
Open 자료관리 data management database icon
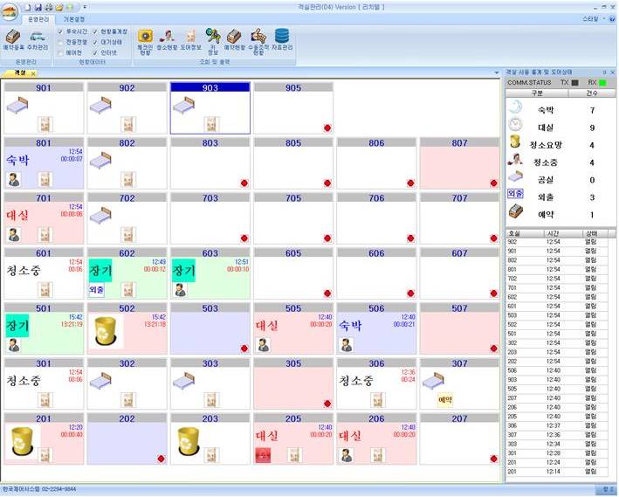pyautogui.click(x=282, y=39)
